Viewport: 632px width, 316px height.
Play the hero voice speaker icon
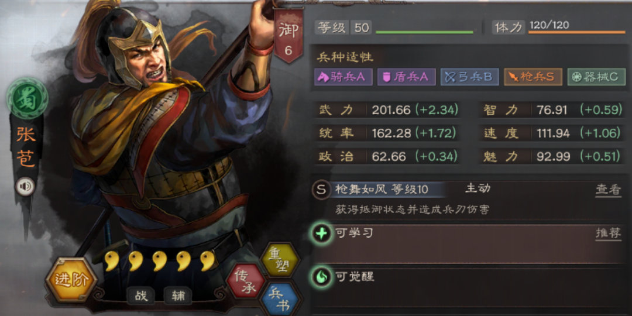[25, 187]
